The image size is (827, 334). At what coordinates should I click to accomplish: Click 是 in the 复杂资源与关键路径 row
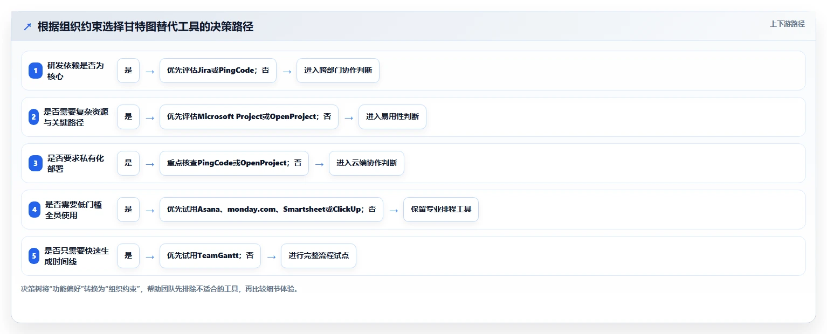pos(128,117)
